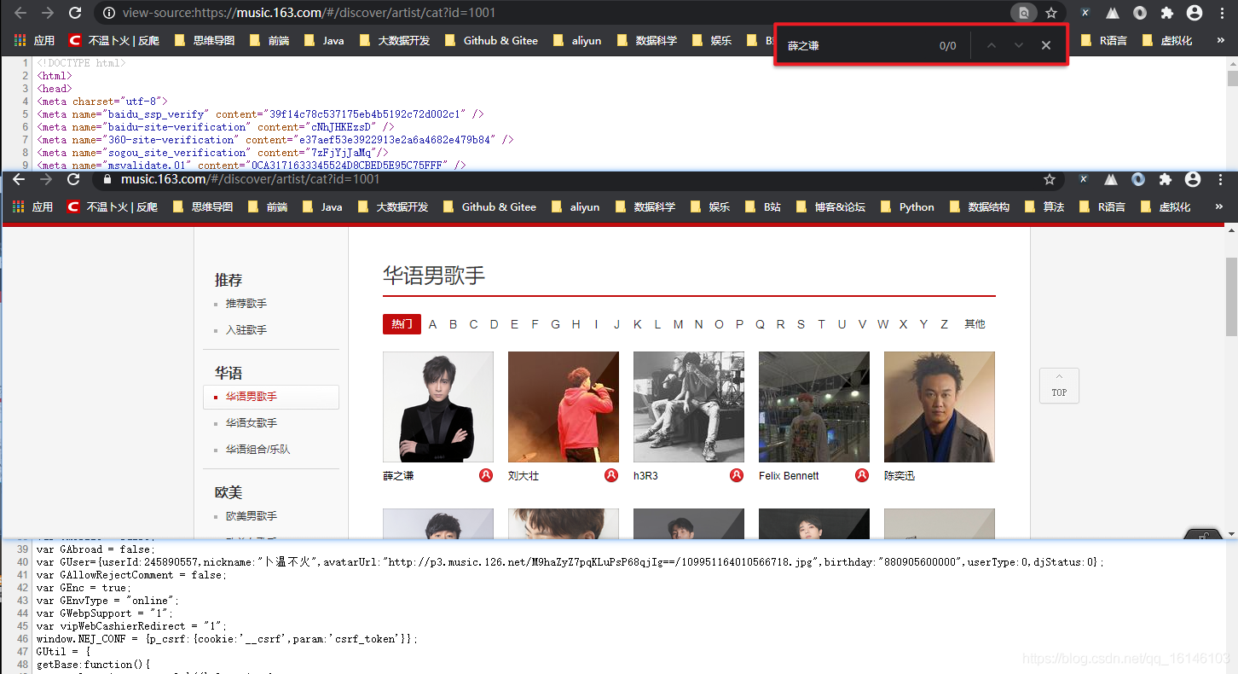This screenshot has height=674, width=1238.
Task: Click the lock icon beside music.163.com URL
Action: coord(107,179)
